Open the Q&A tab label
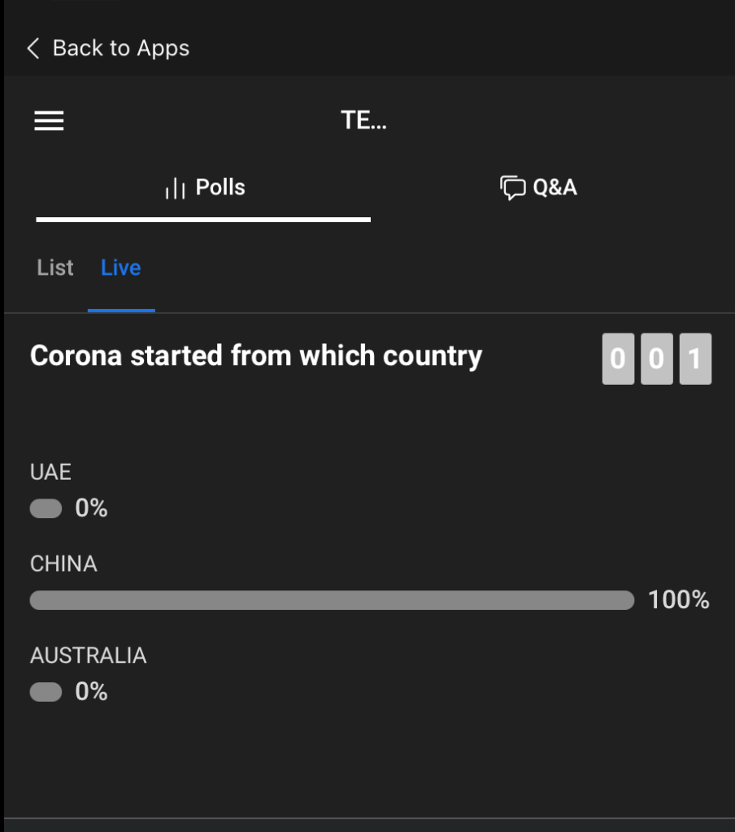This screenshot has height=832, width=735. tap(555, 188)
